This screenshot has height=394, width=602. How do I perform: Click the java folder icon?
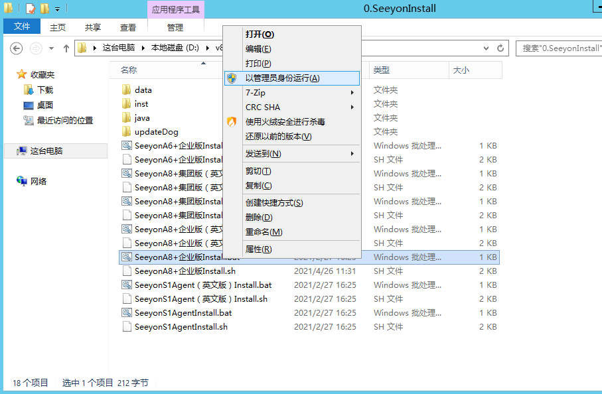pyautogui.click(x=126, y=118)
